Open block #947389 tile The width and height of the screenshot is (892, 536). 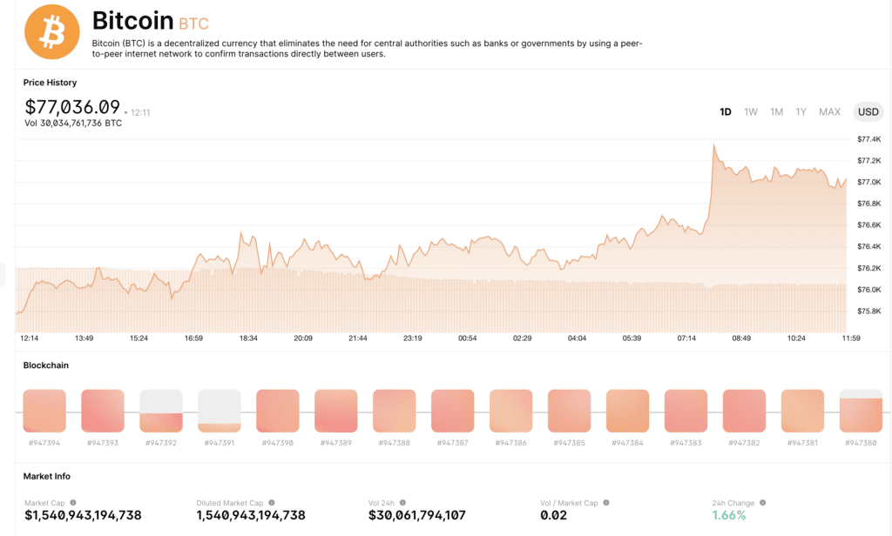point(336,411)
